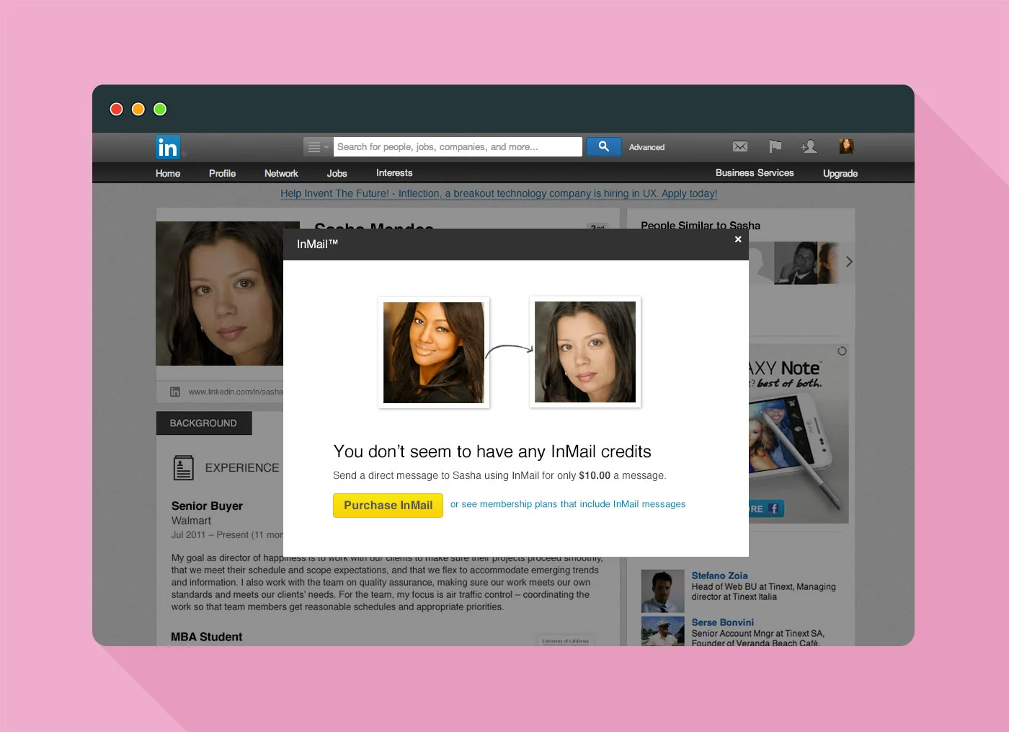
Task: Click Walmart company name
Action: [191, 521]
